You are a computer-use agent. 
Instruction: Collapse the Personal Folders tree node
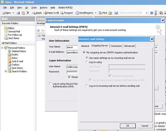2,48
